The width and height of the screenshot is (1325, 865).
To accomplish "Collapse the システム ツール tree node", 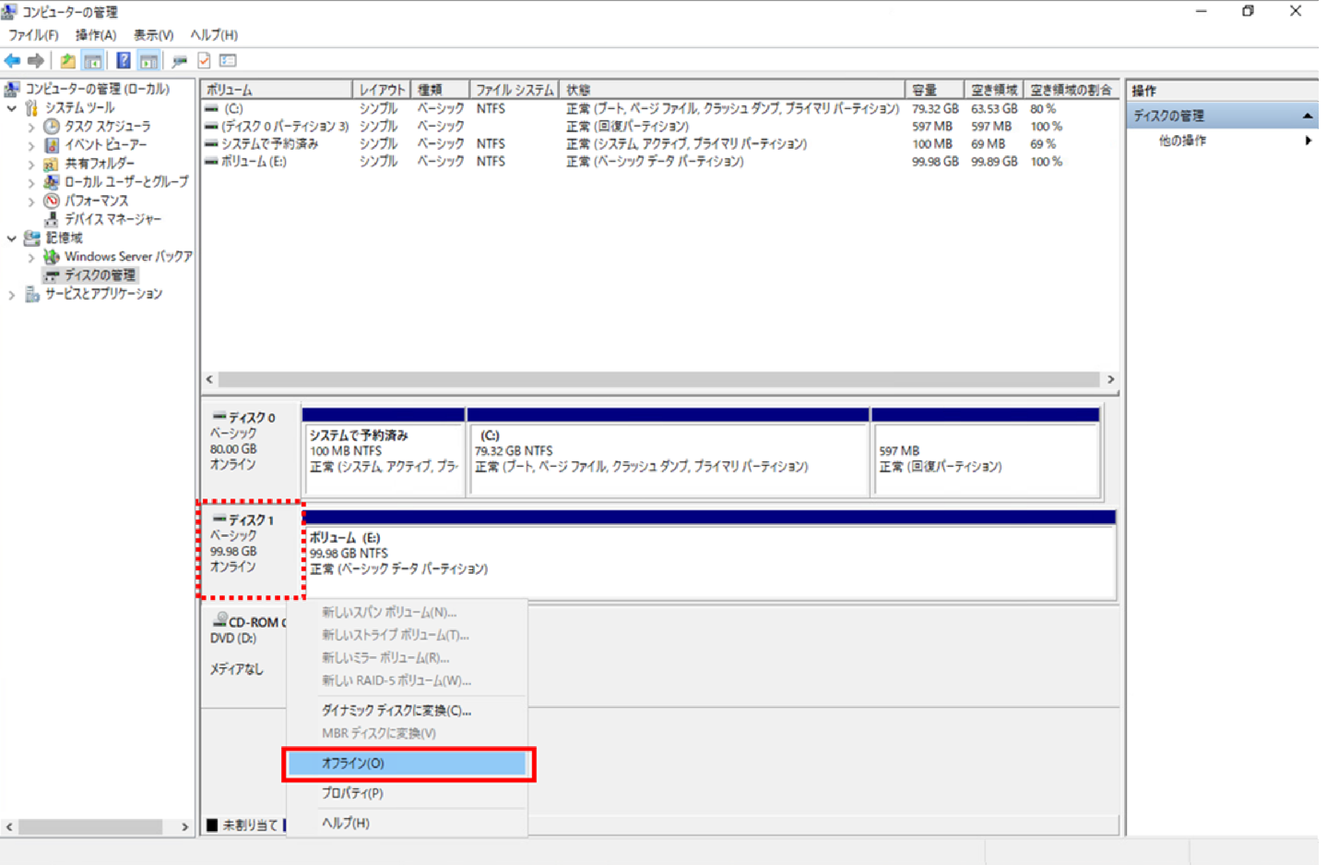I will tap(11, 108).
